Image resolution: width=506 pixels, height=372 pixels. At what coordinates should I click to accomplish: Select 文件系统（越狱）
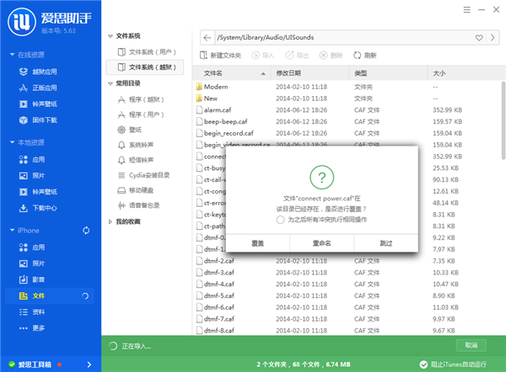click(x=144, y=67)
